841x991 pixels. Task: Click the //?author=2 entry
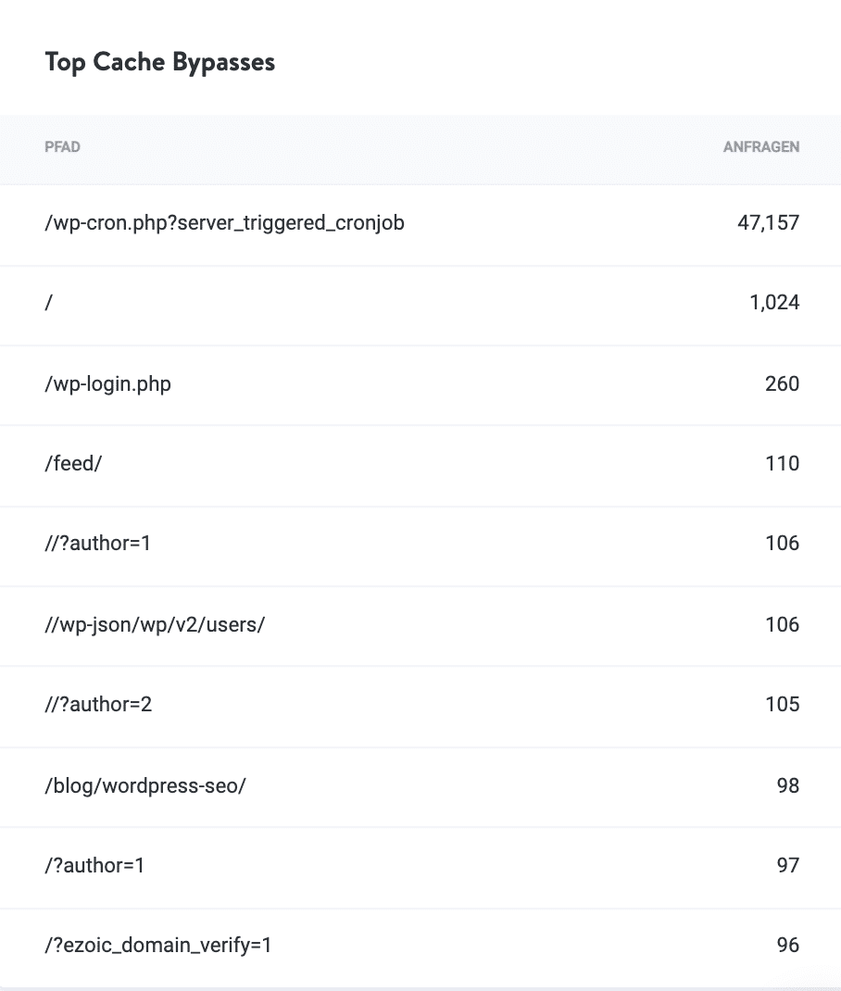99,705
